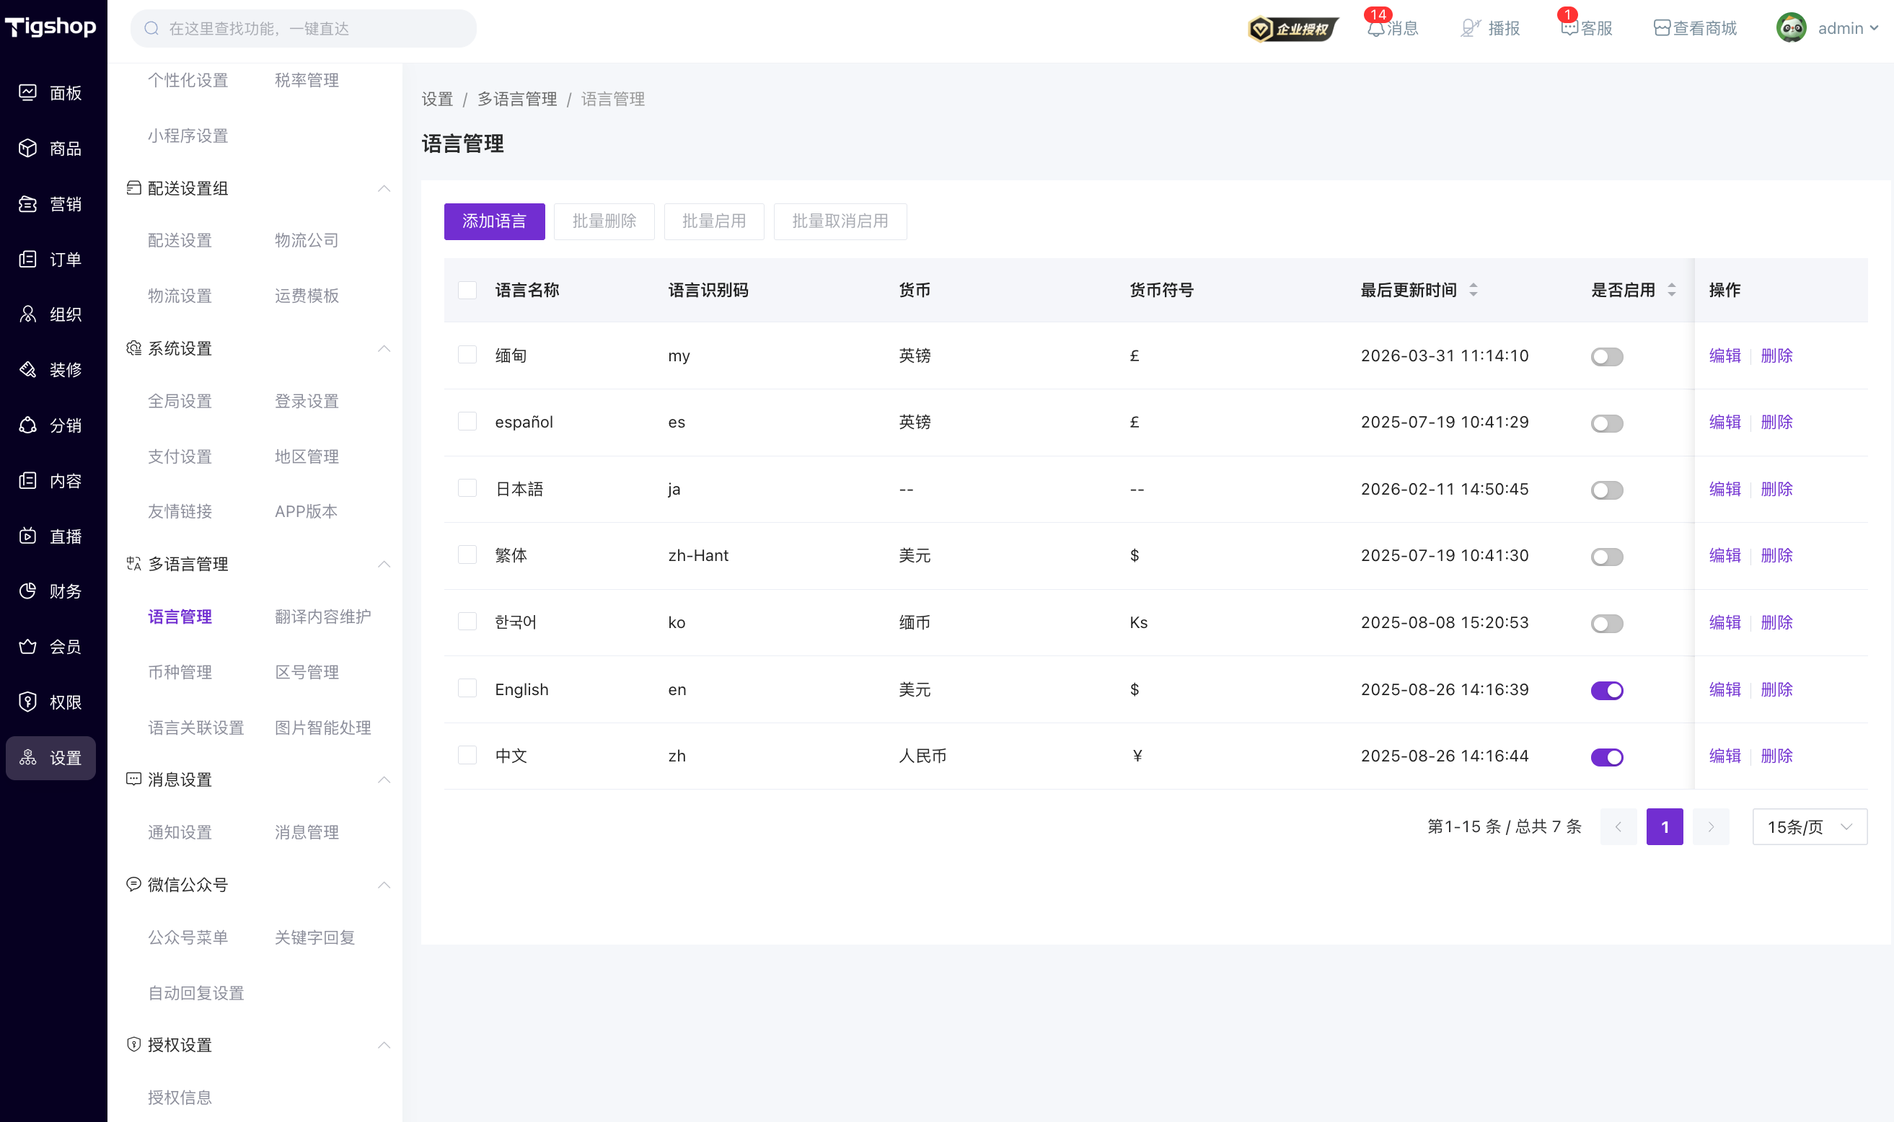Image resolution: width=1894 pixels, height=1122 pixels.
Task: Click 编辑 link for 中文 row
Action: coord(1725,756)
